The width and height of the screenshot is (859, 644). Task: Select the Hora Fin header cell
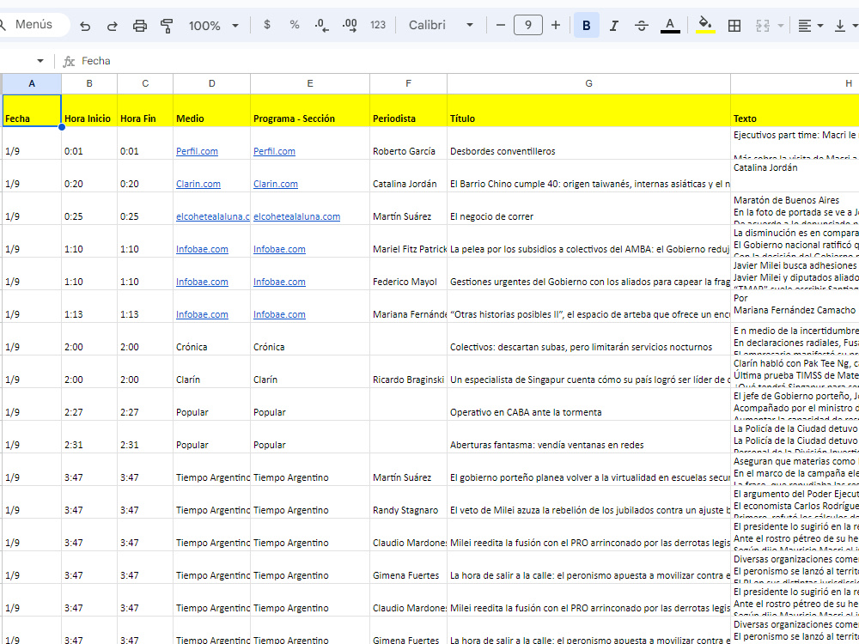145,111
